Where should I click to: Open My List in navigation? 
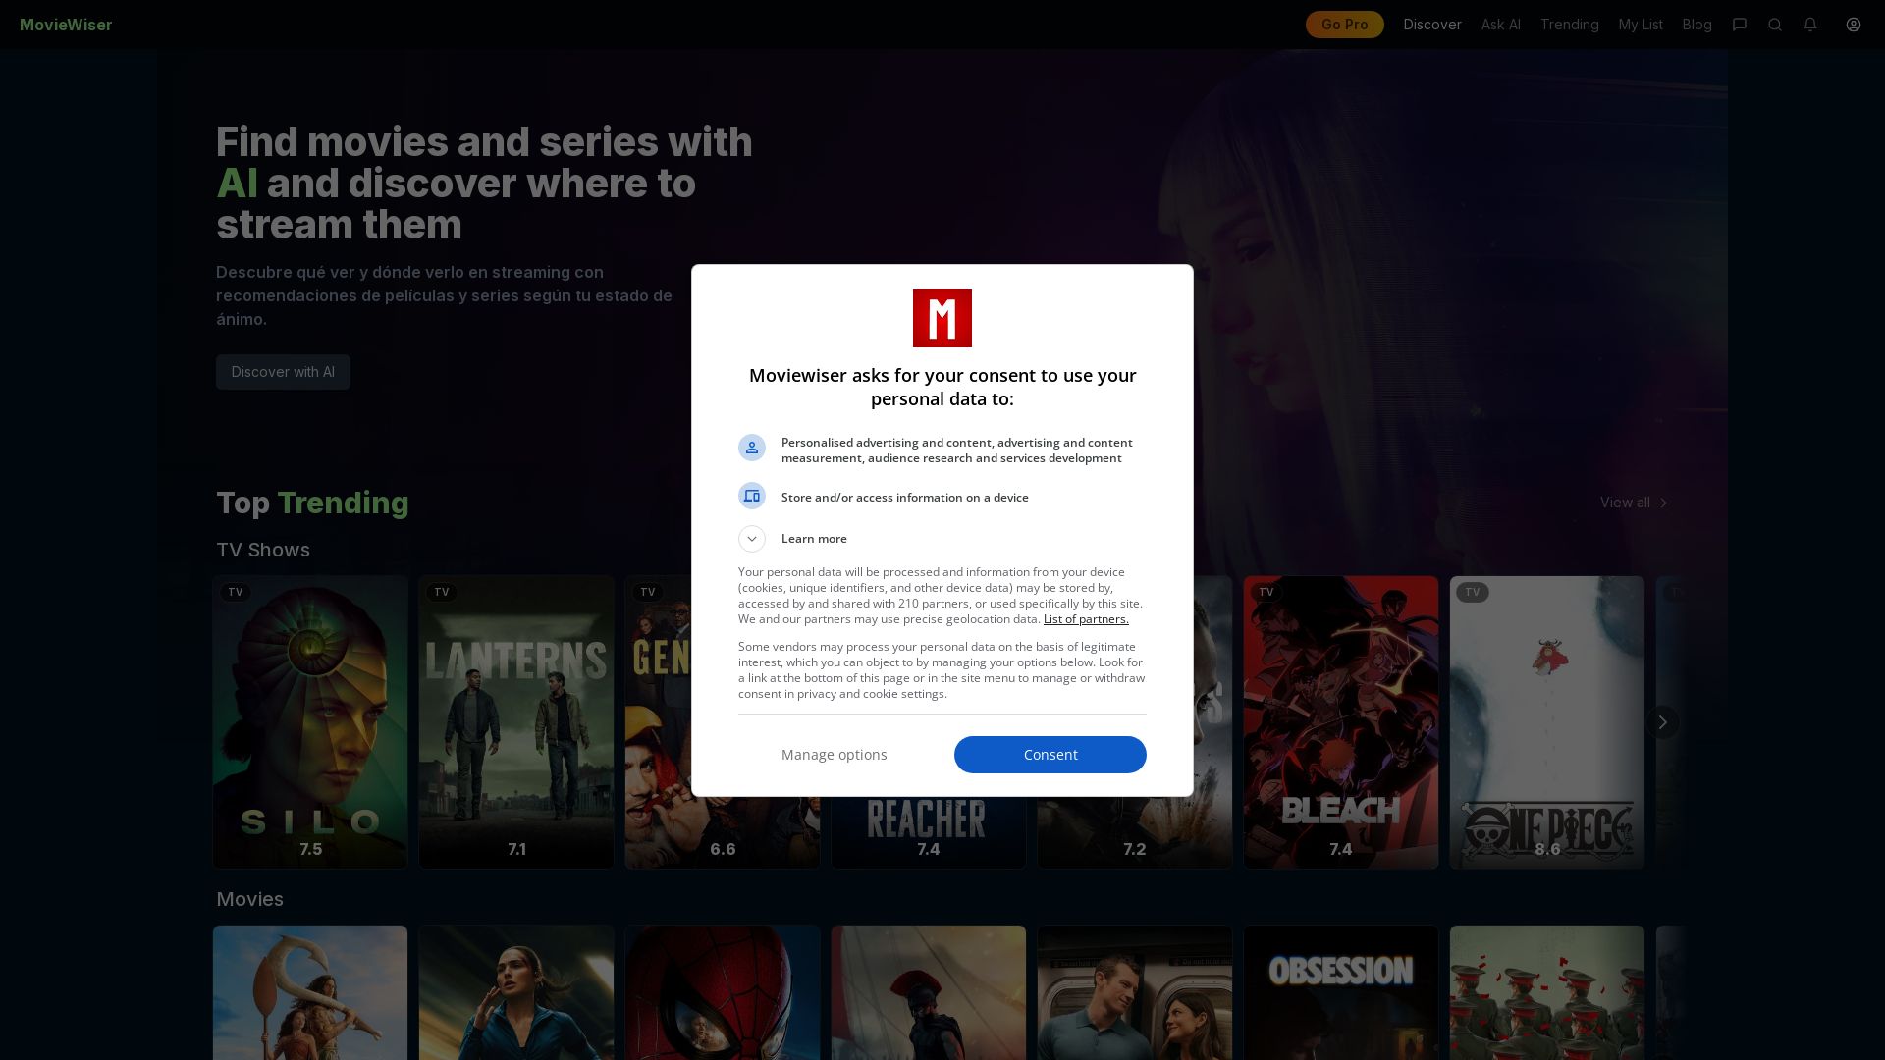(x=1641, y=25)
